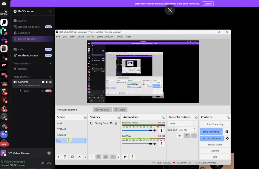The height and width of the screenshot is (169, 259).
Task: Open source properties via the gear icon
Action: pos(105,157)
